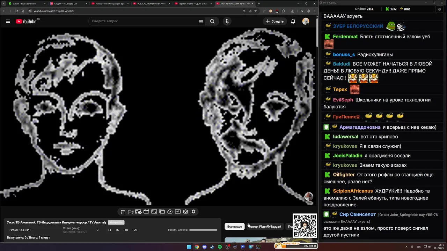The width and height of the screenshot is (447, 251).
Task: Open the chat window settings gear icon
Action: click(439, 9)
